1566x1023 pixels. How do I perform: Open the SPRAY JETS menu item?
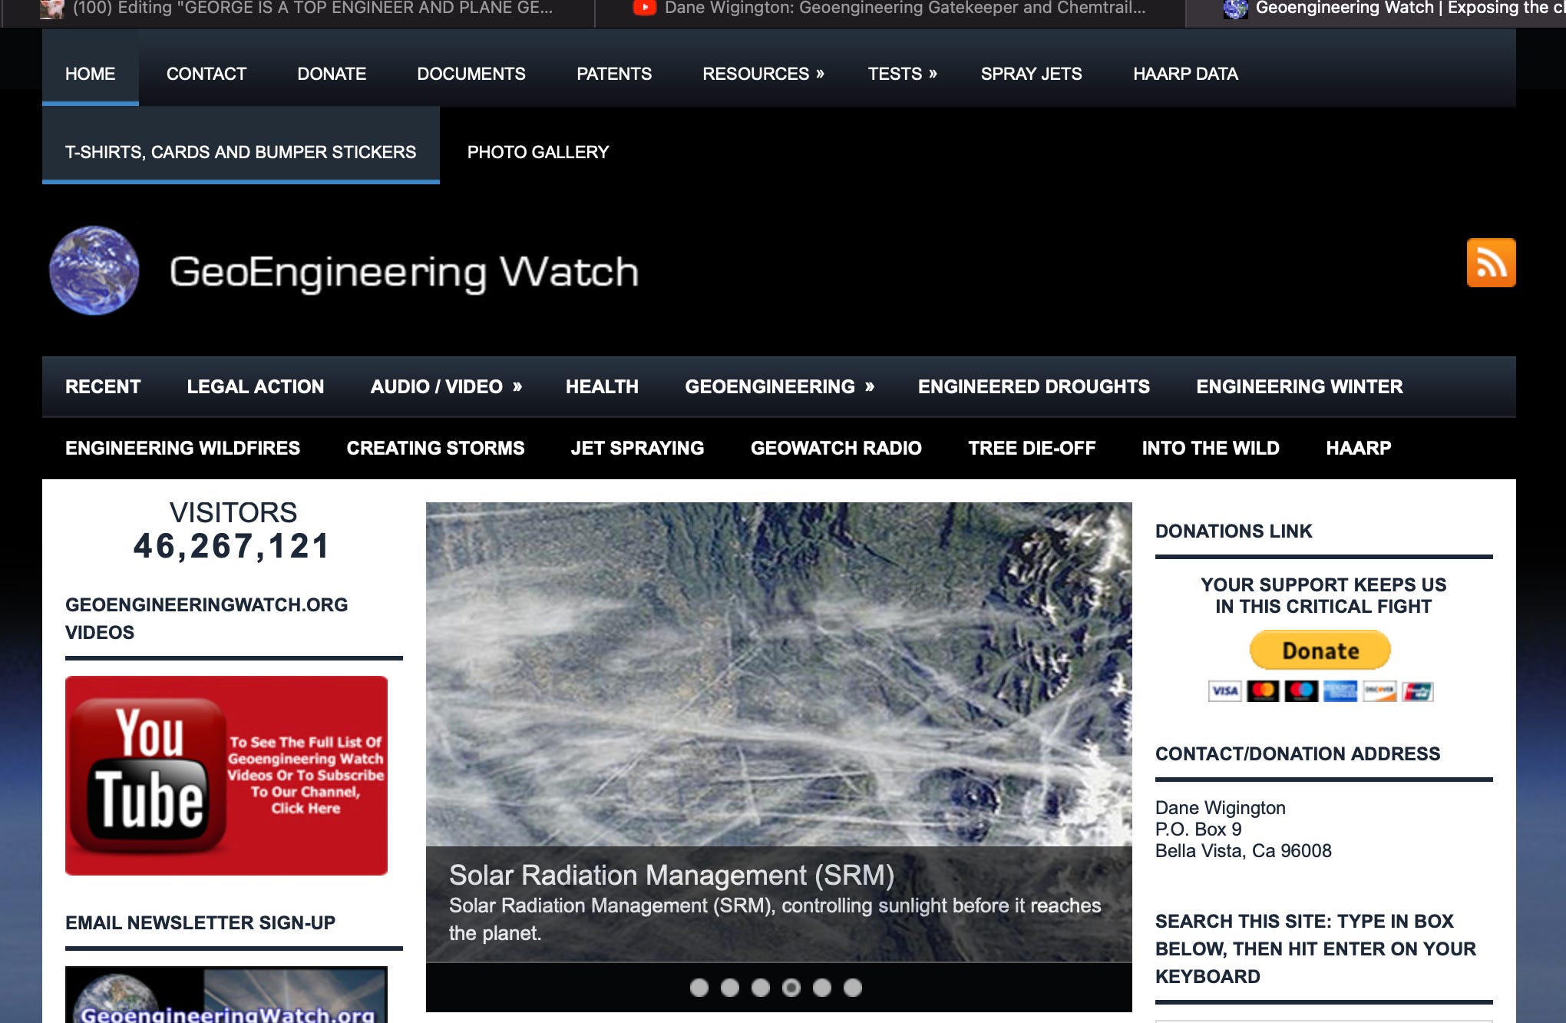point(1031,74)
